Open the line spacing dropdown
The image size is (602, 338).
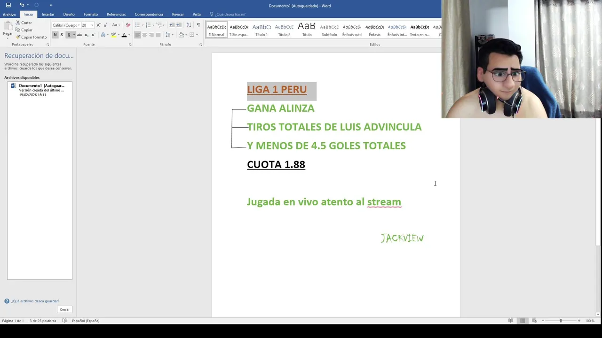pos(170,35)
